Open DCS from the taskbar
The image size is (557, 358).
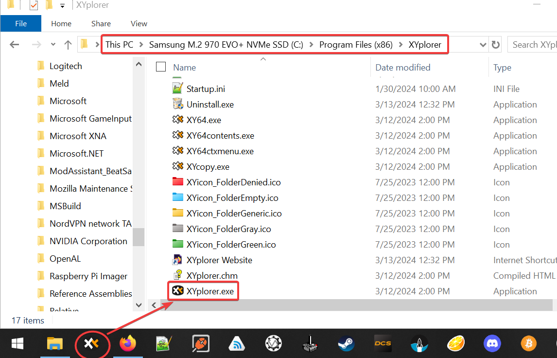point(383,343)
